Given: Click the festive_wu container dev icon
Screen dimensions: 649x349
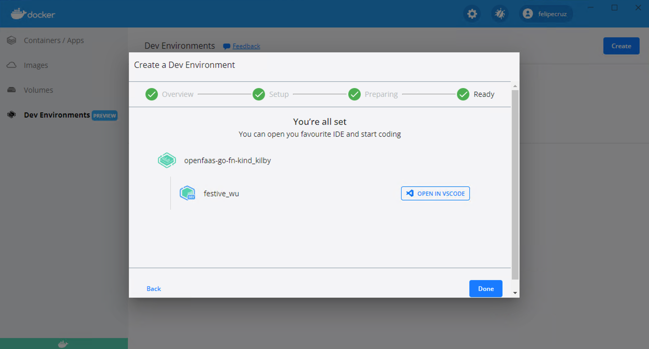Looking at the screenshot, I should click(187, 193).
